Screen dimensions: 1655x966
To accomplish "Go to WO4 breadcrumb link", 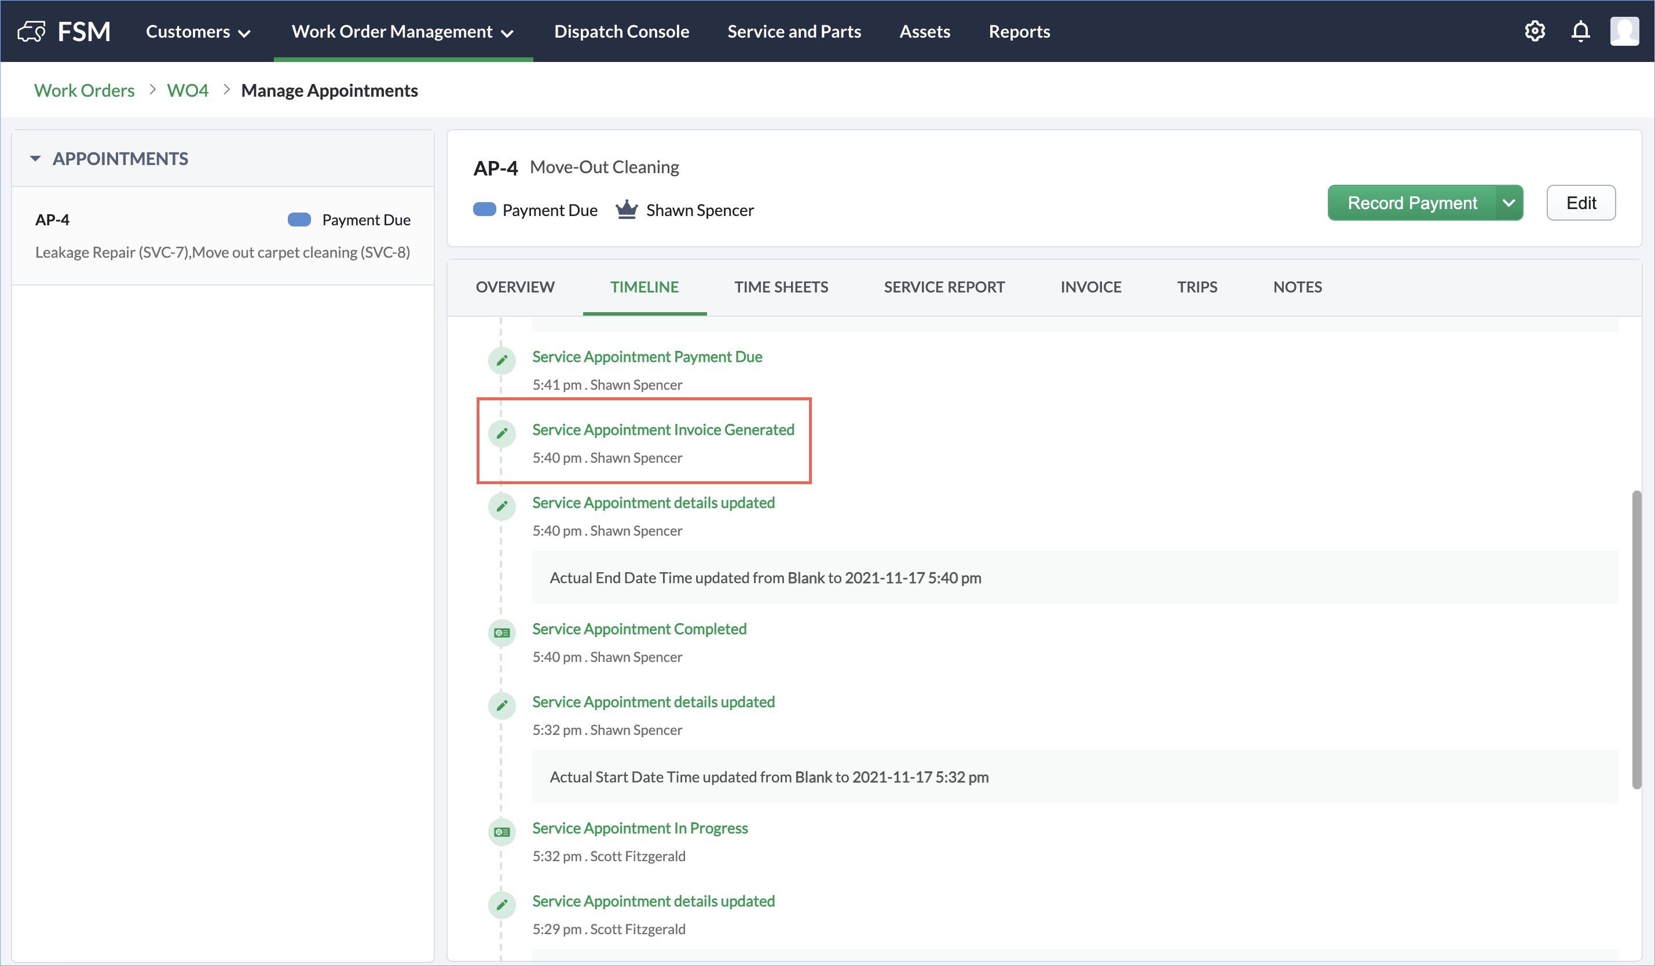I will coord(187,90).
